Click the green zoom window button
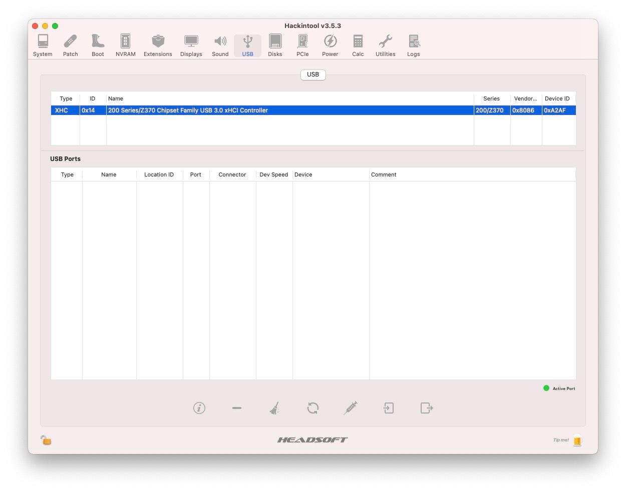The width and height of the screenshot is (626, 491). (55, 26)
